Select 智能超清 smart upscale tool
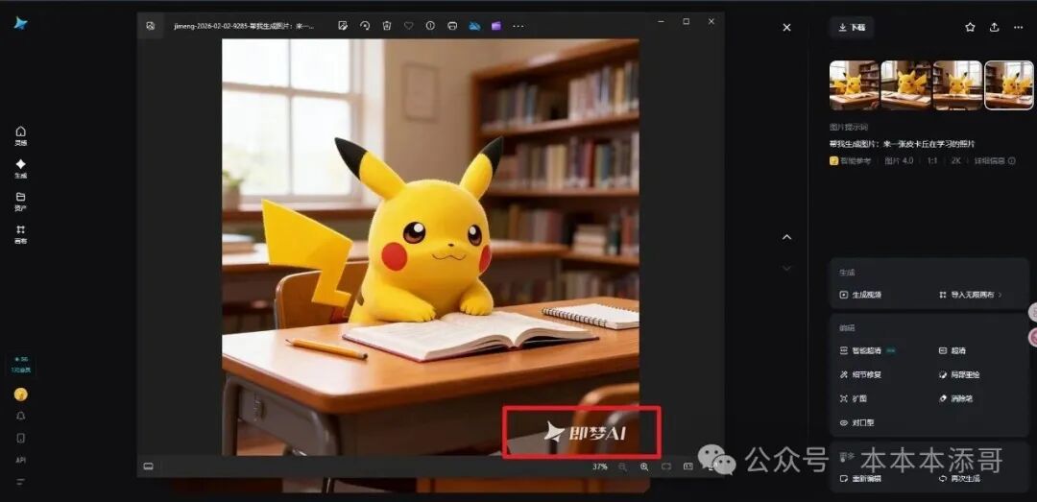 [867, 350]
